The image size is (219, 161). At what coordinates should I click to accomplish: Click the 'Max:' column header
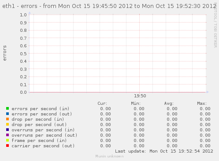tap(202, 103)
